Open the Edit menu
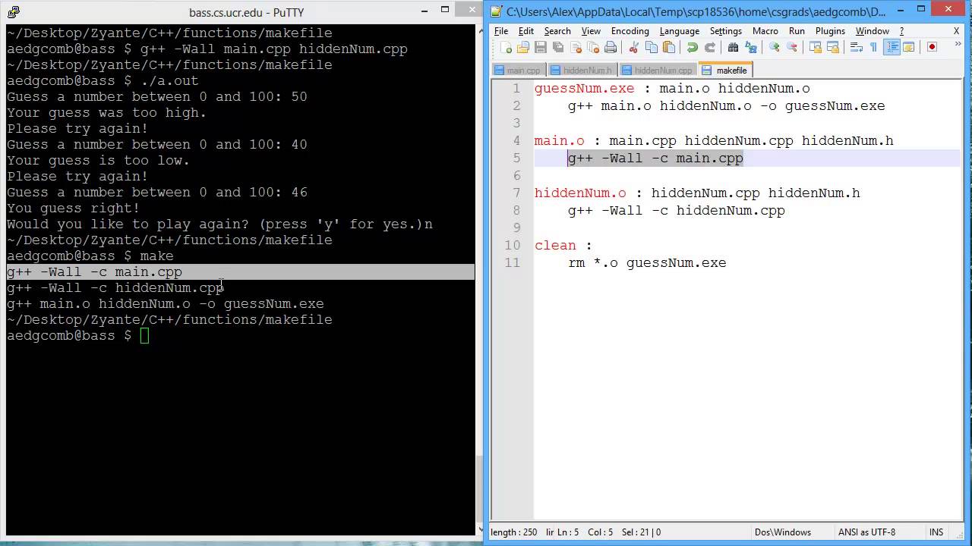Image resolution: width=972 pixels, height=546 pixels. point(526,31)
